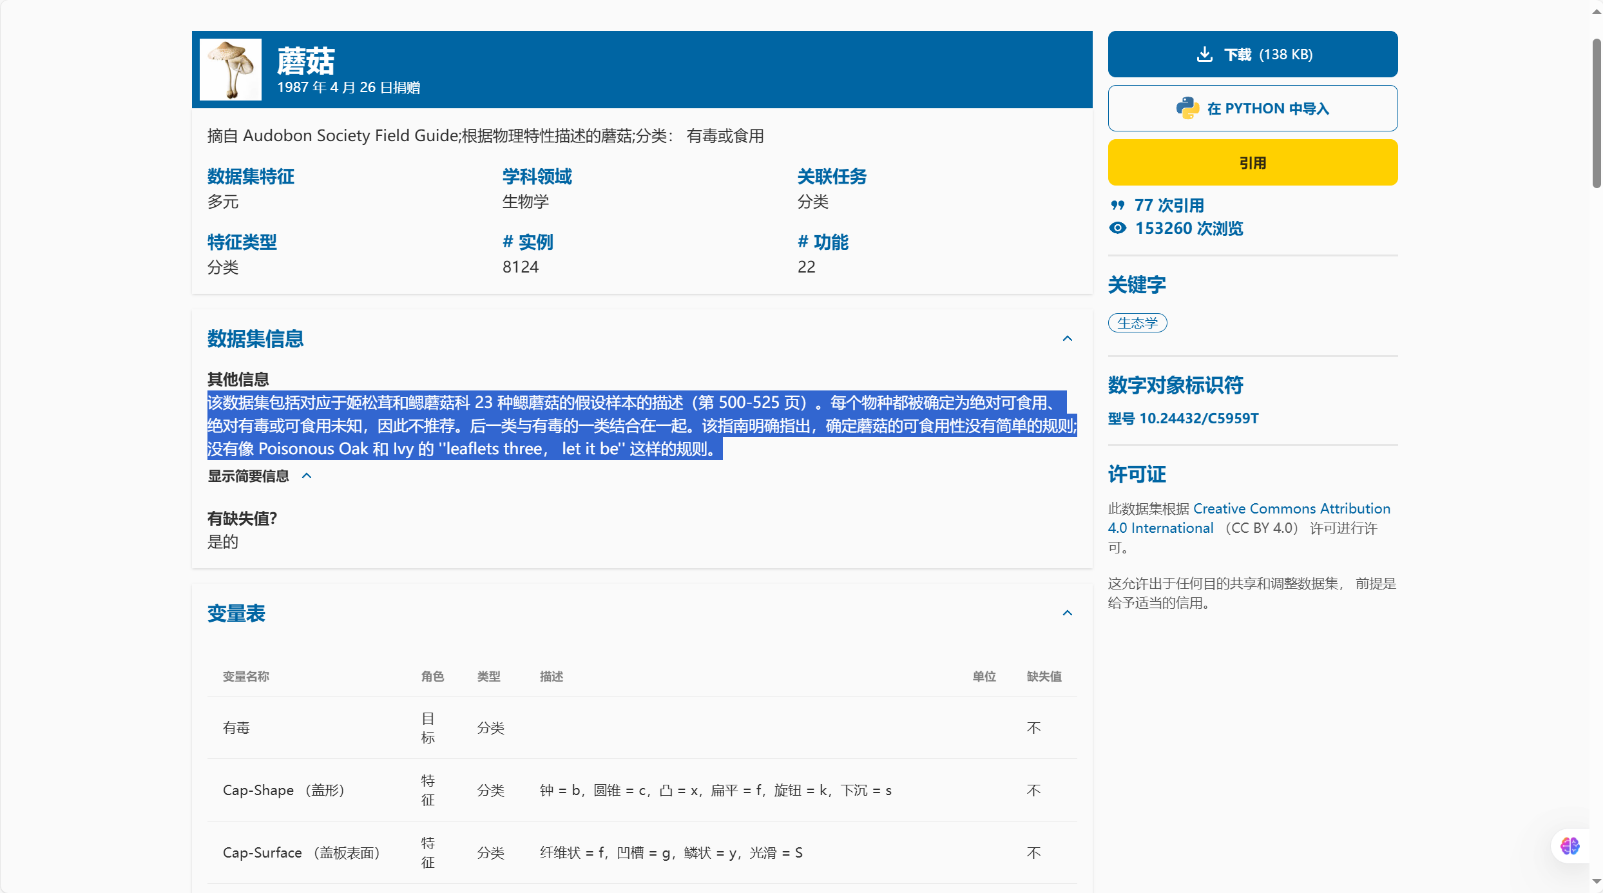The width and height of the screenshot is (1603, 893).
Task: Click the scrollbar down arrow
Action: click(x=1597, y=881)
